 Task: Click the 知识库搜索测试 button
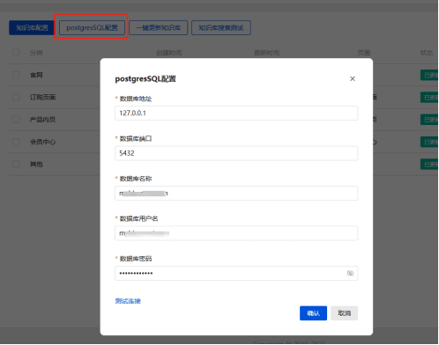tap(221, 28)
